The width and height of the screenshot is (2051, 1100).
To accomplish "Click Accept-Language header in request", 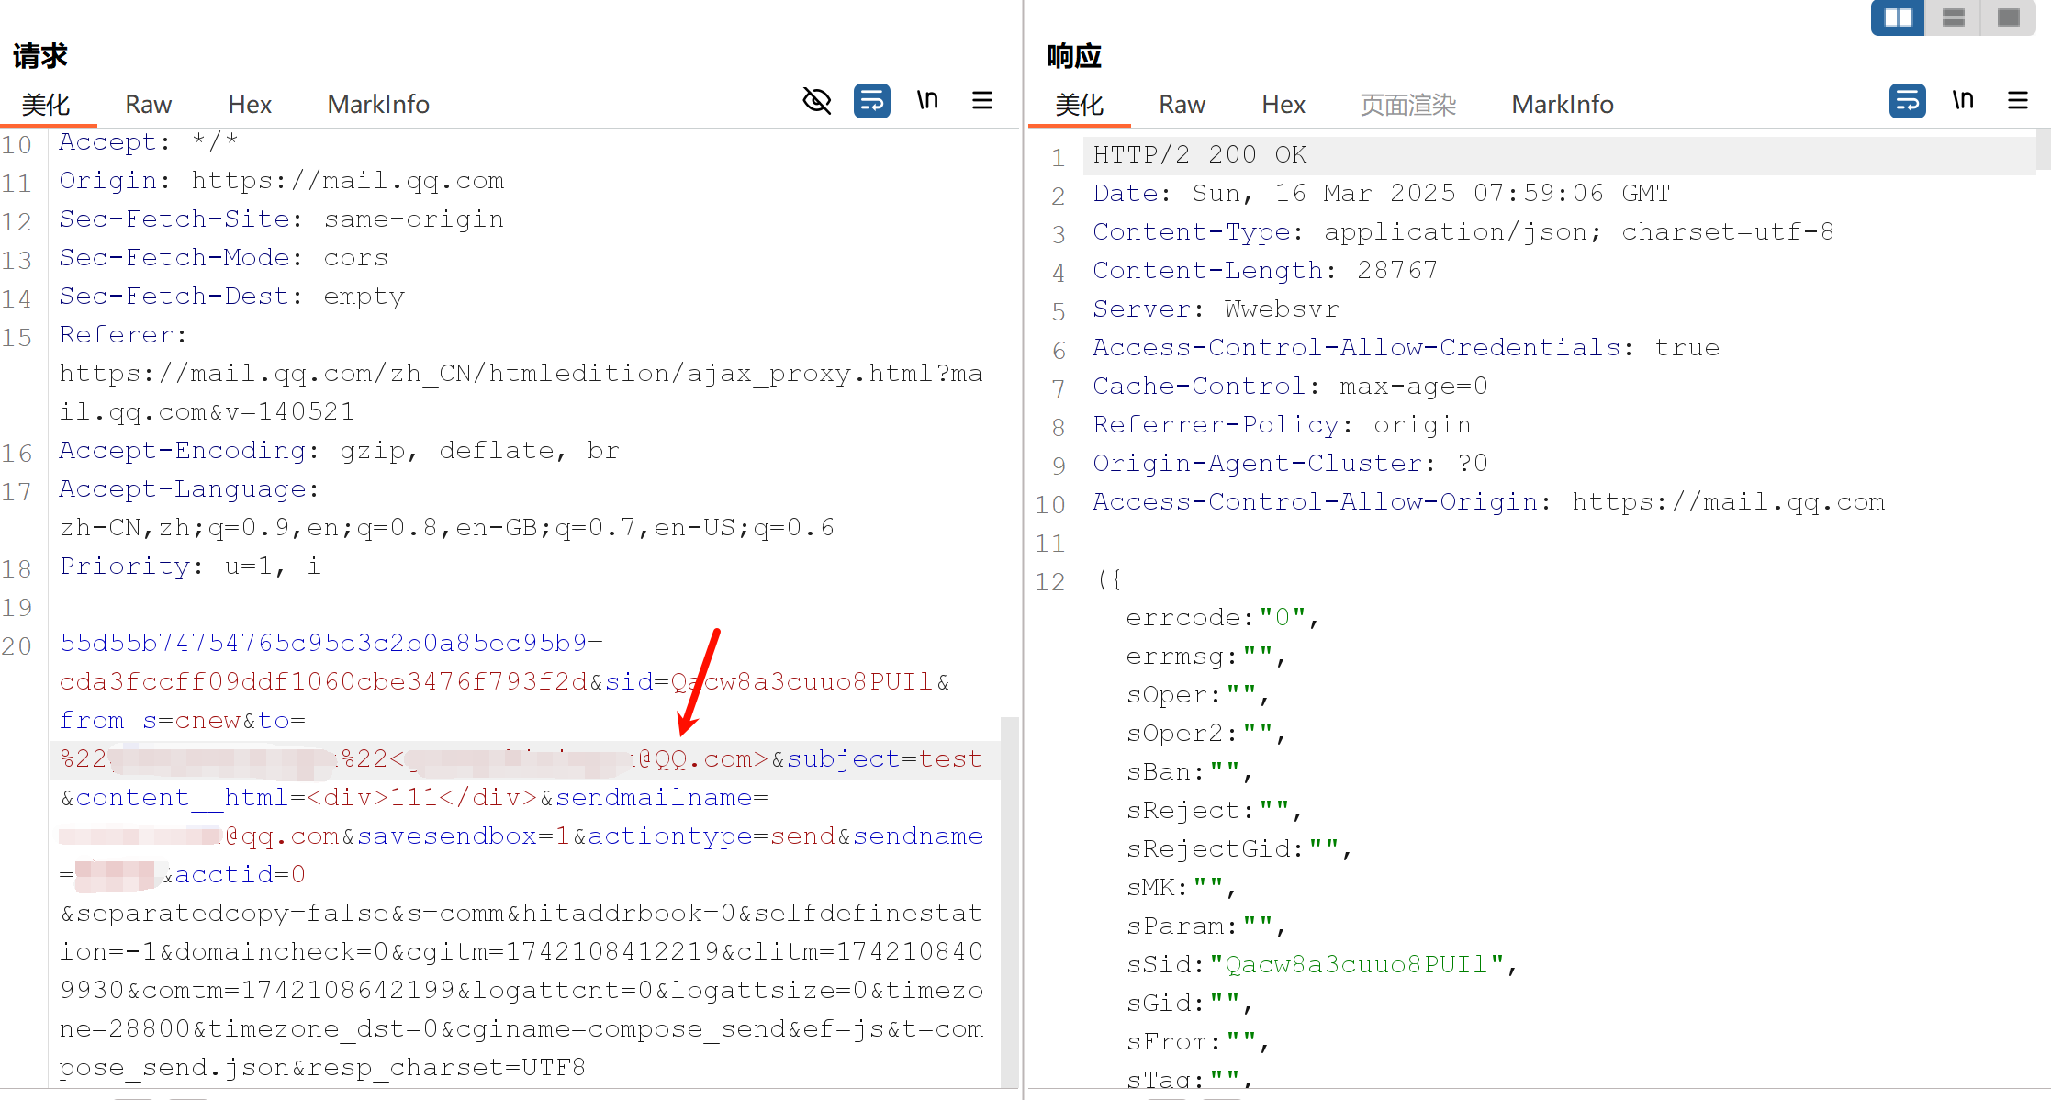I will (189, 488).
